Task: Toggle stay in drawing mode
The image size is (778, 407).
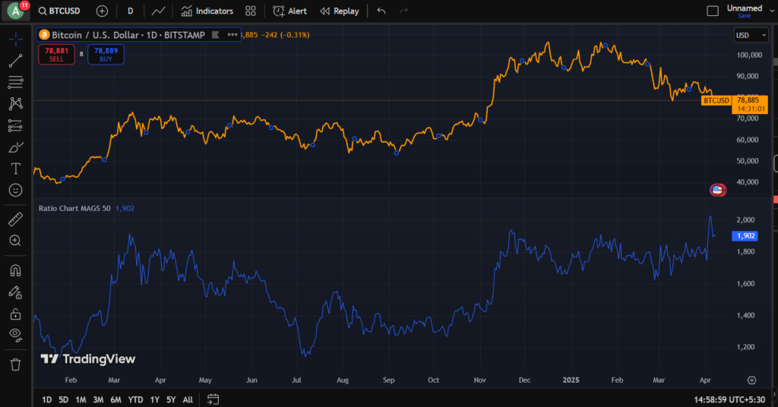Action: (15, 292)
